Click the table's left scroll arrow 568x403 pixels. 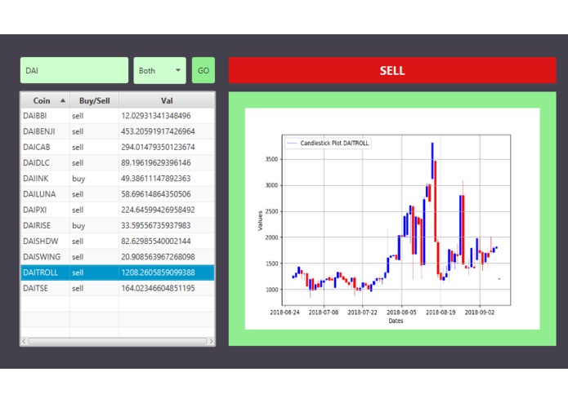click(24, 341)
